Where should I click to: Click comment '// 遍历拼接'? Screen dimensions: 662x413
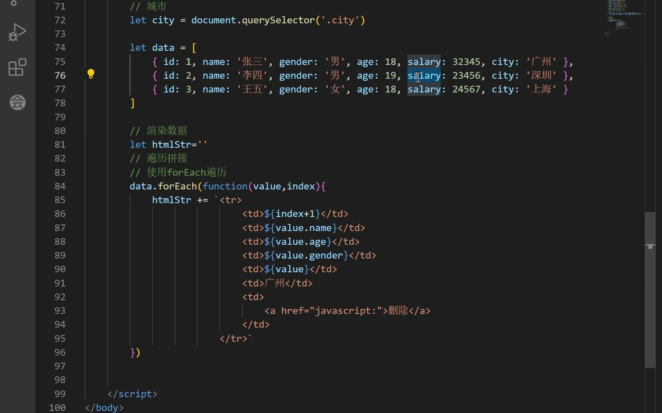pyautogui.click(x=158, y=158)
